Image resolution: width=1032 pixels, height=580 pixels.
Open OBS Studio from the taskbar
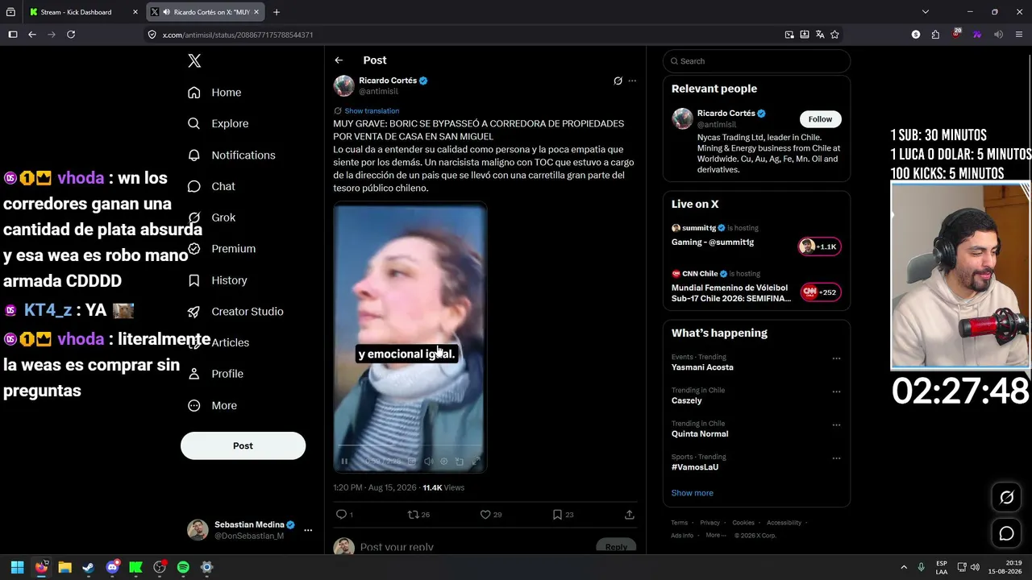(160, 567)
